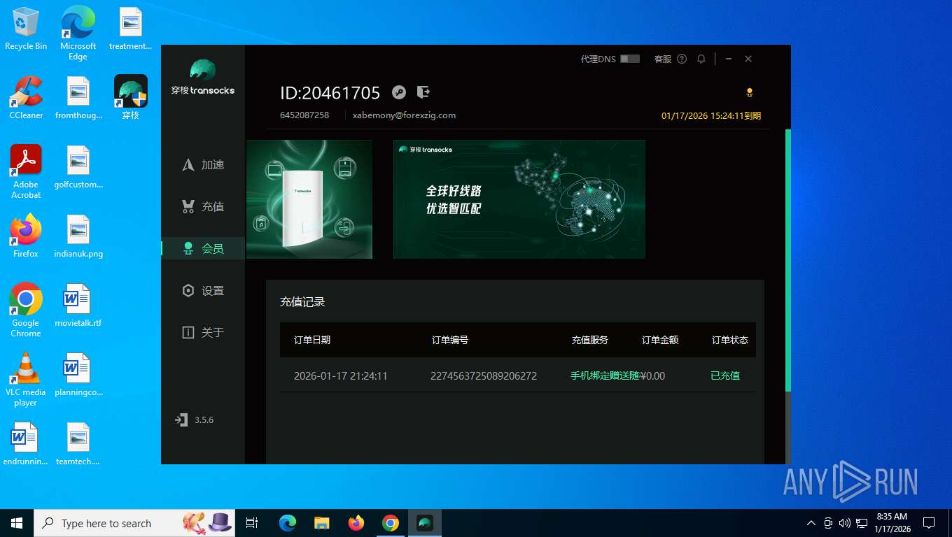This screenshot has width=952, height=537.
Task: Open the 充值 (recharge) sidebar page
Action: tap(203, 207)
